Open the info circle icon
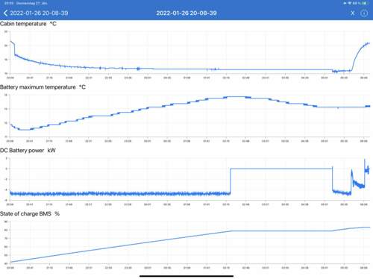Viewport: 373px width, 279px height. click(364, 13)
